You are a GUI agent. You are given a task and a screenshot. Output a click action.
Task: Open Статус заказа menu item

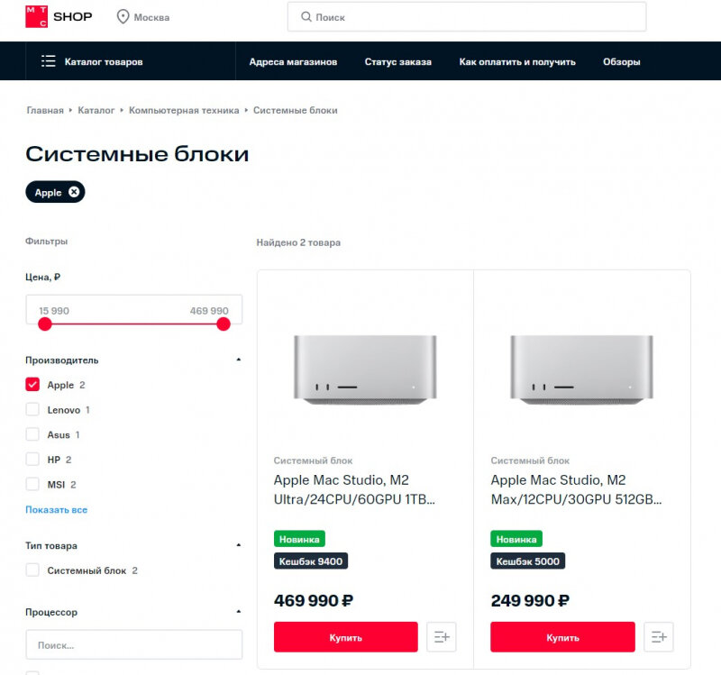click(397, 61)
